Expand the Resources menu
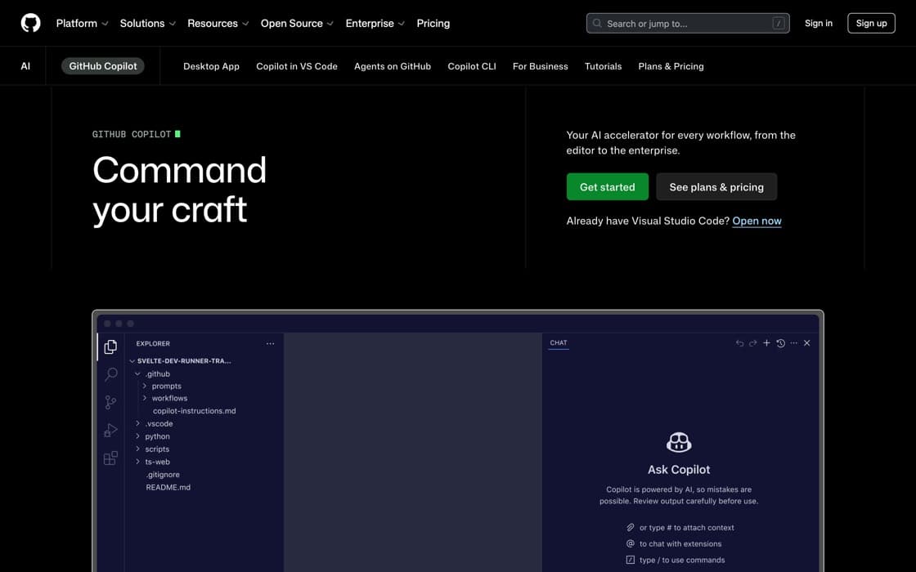This screenshot has height=572, width=916. pyautogui.click(x=218, y=24)
